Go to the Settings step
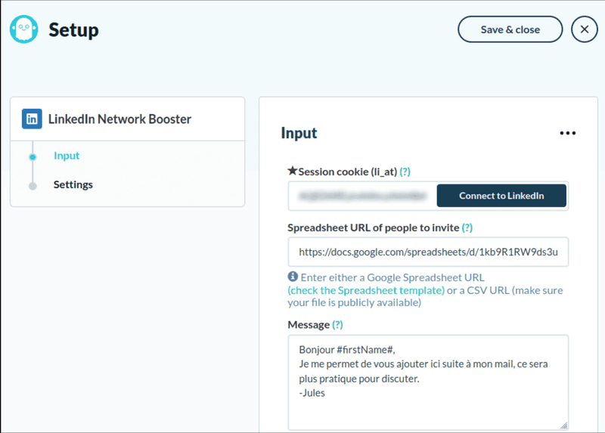 click(x=73, y=184)
